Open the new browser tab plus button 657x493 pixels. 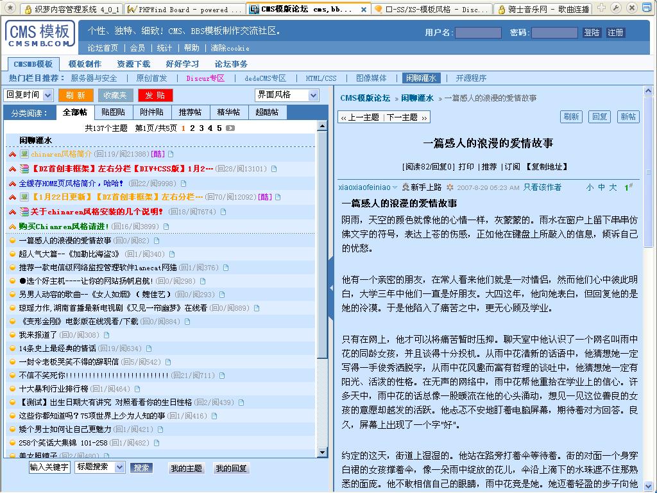tap(601, 8)
